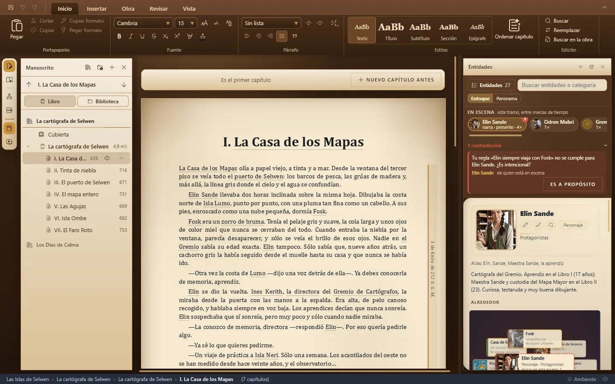Image resolution: width=615 pixels, height=384 pixels.
Task: Open the Vista ribbon tab
Action: 189,9
